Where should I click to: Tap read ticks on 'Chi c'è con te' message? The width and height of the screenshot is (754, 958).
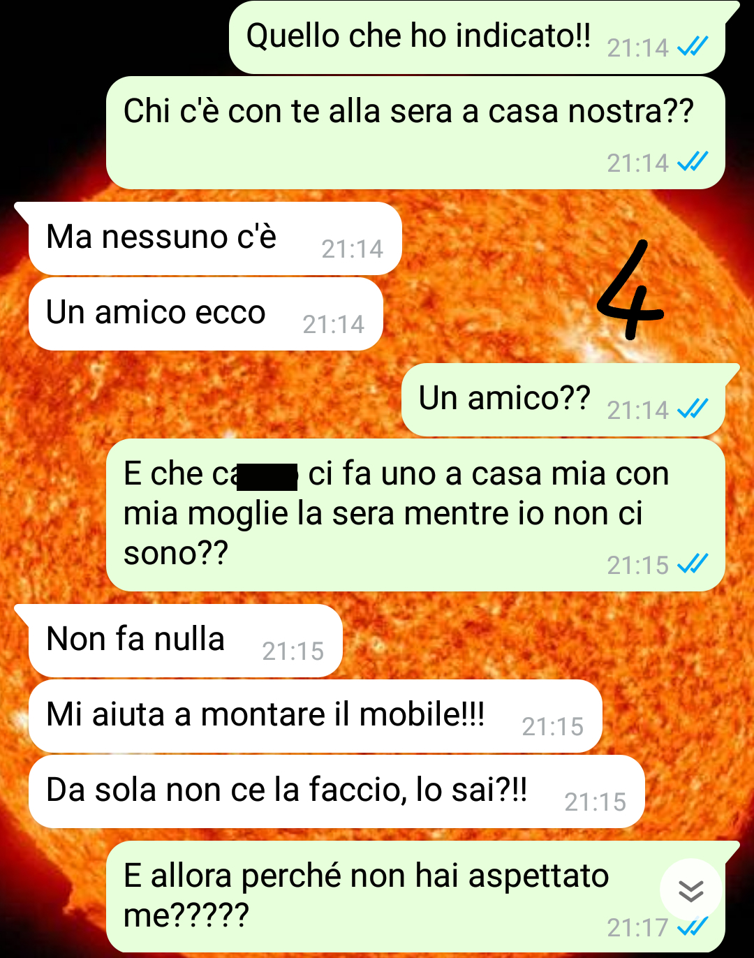[693, 161]
